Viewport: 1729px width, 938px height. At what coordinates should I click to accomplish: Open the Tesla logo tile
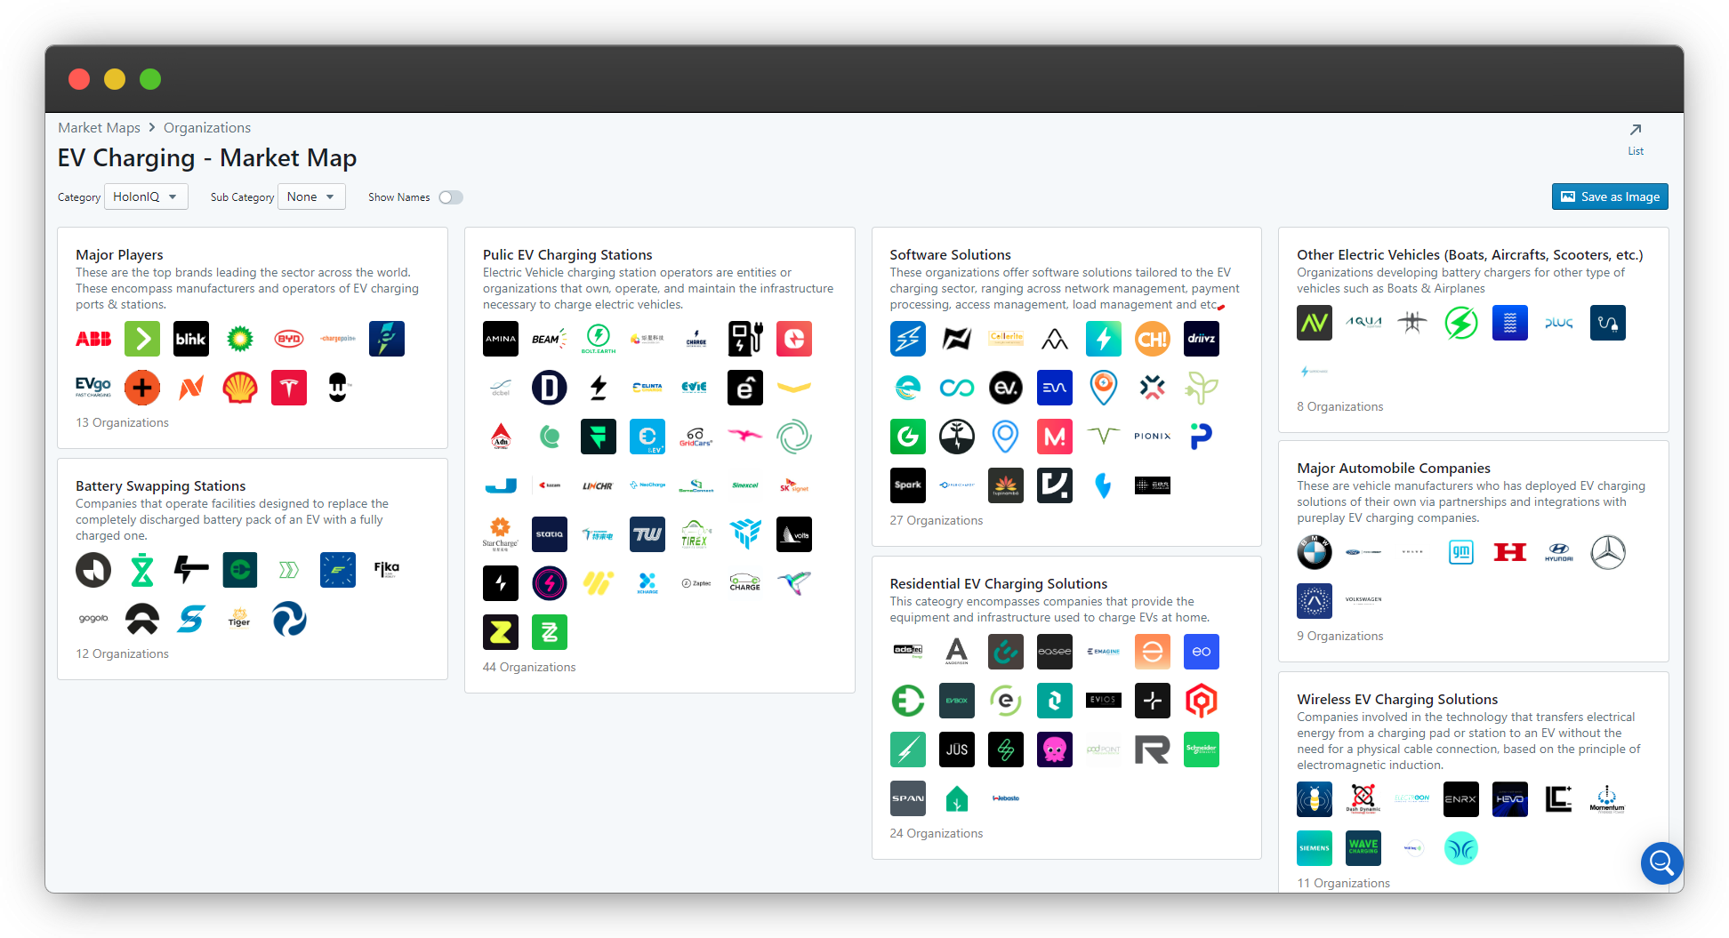(289, 388)
